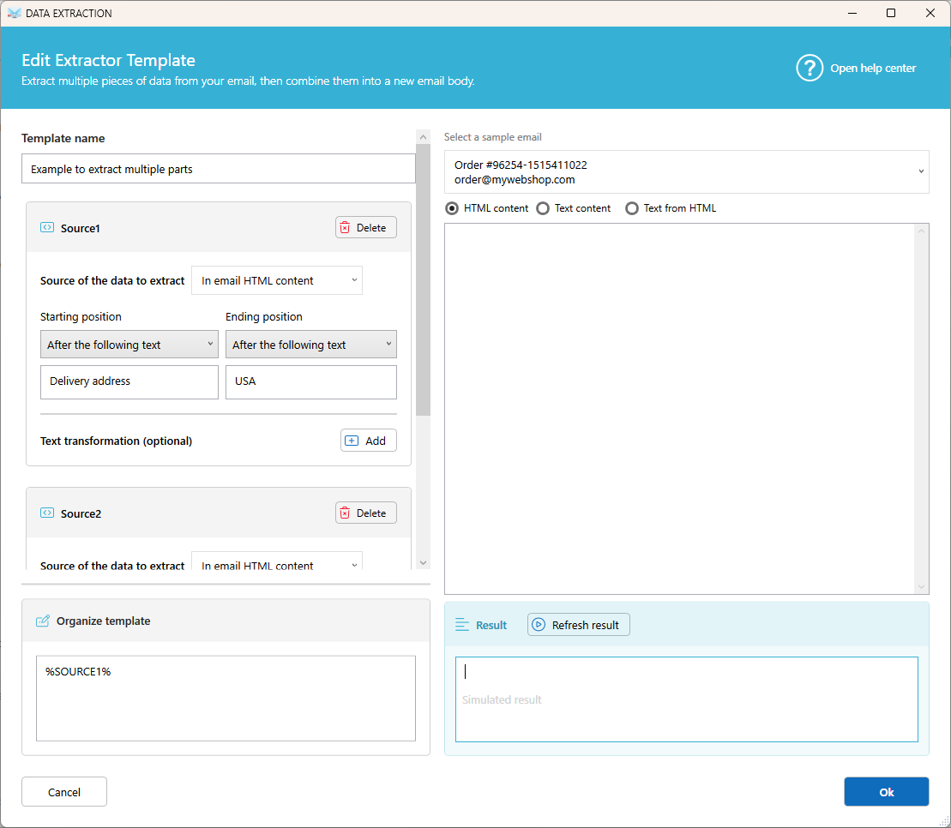
Task: Delete the Source2 block
Action: click(365, 513)
